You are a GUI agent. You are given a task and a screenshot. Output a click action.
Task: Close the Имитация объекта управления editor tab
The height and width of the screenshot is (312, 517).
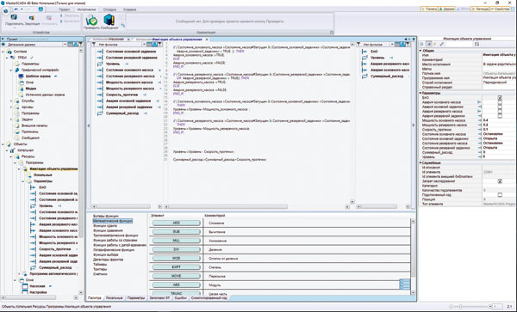click(x=207, y=40)
